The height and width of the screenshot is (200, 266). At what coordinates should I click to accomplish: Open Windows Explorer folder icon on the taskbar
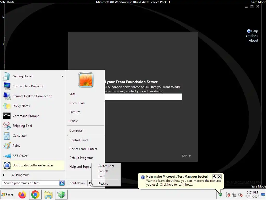[x=48, y=195]
